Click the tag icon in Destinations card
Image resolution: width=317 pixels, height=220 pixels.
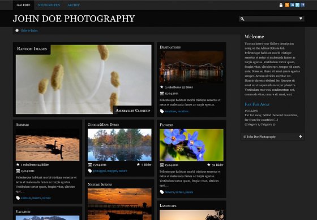pyautogui.click(x=162, y=111)
